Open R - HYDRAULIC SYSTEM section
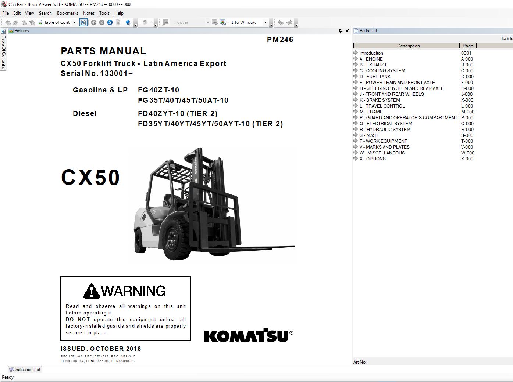This screenshot has width=513, height=382. coord(385,130)
